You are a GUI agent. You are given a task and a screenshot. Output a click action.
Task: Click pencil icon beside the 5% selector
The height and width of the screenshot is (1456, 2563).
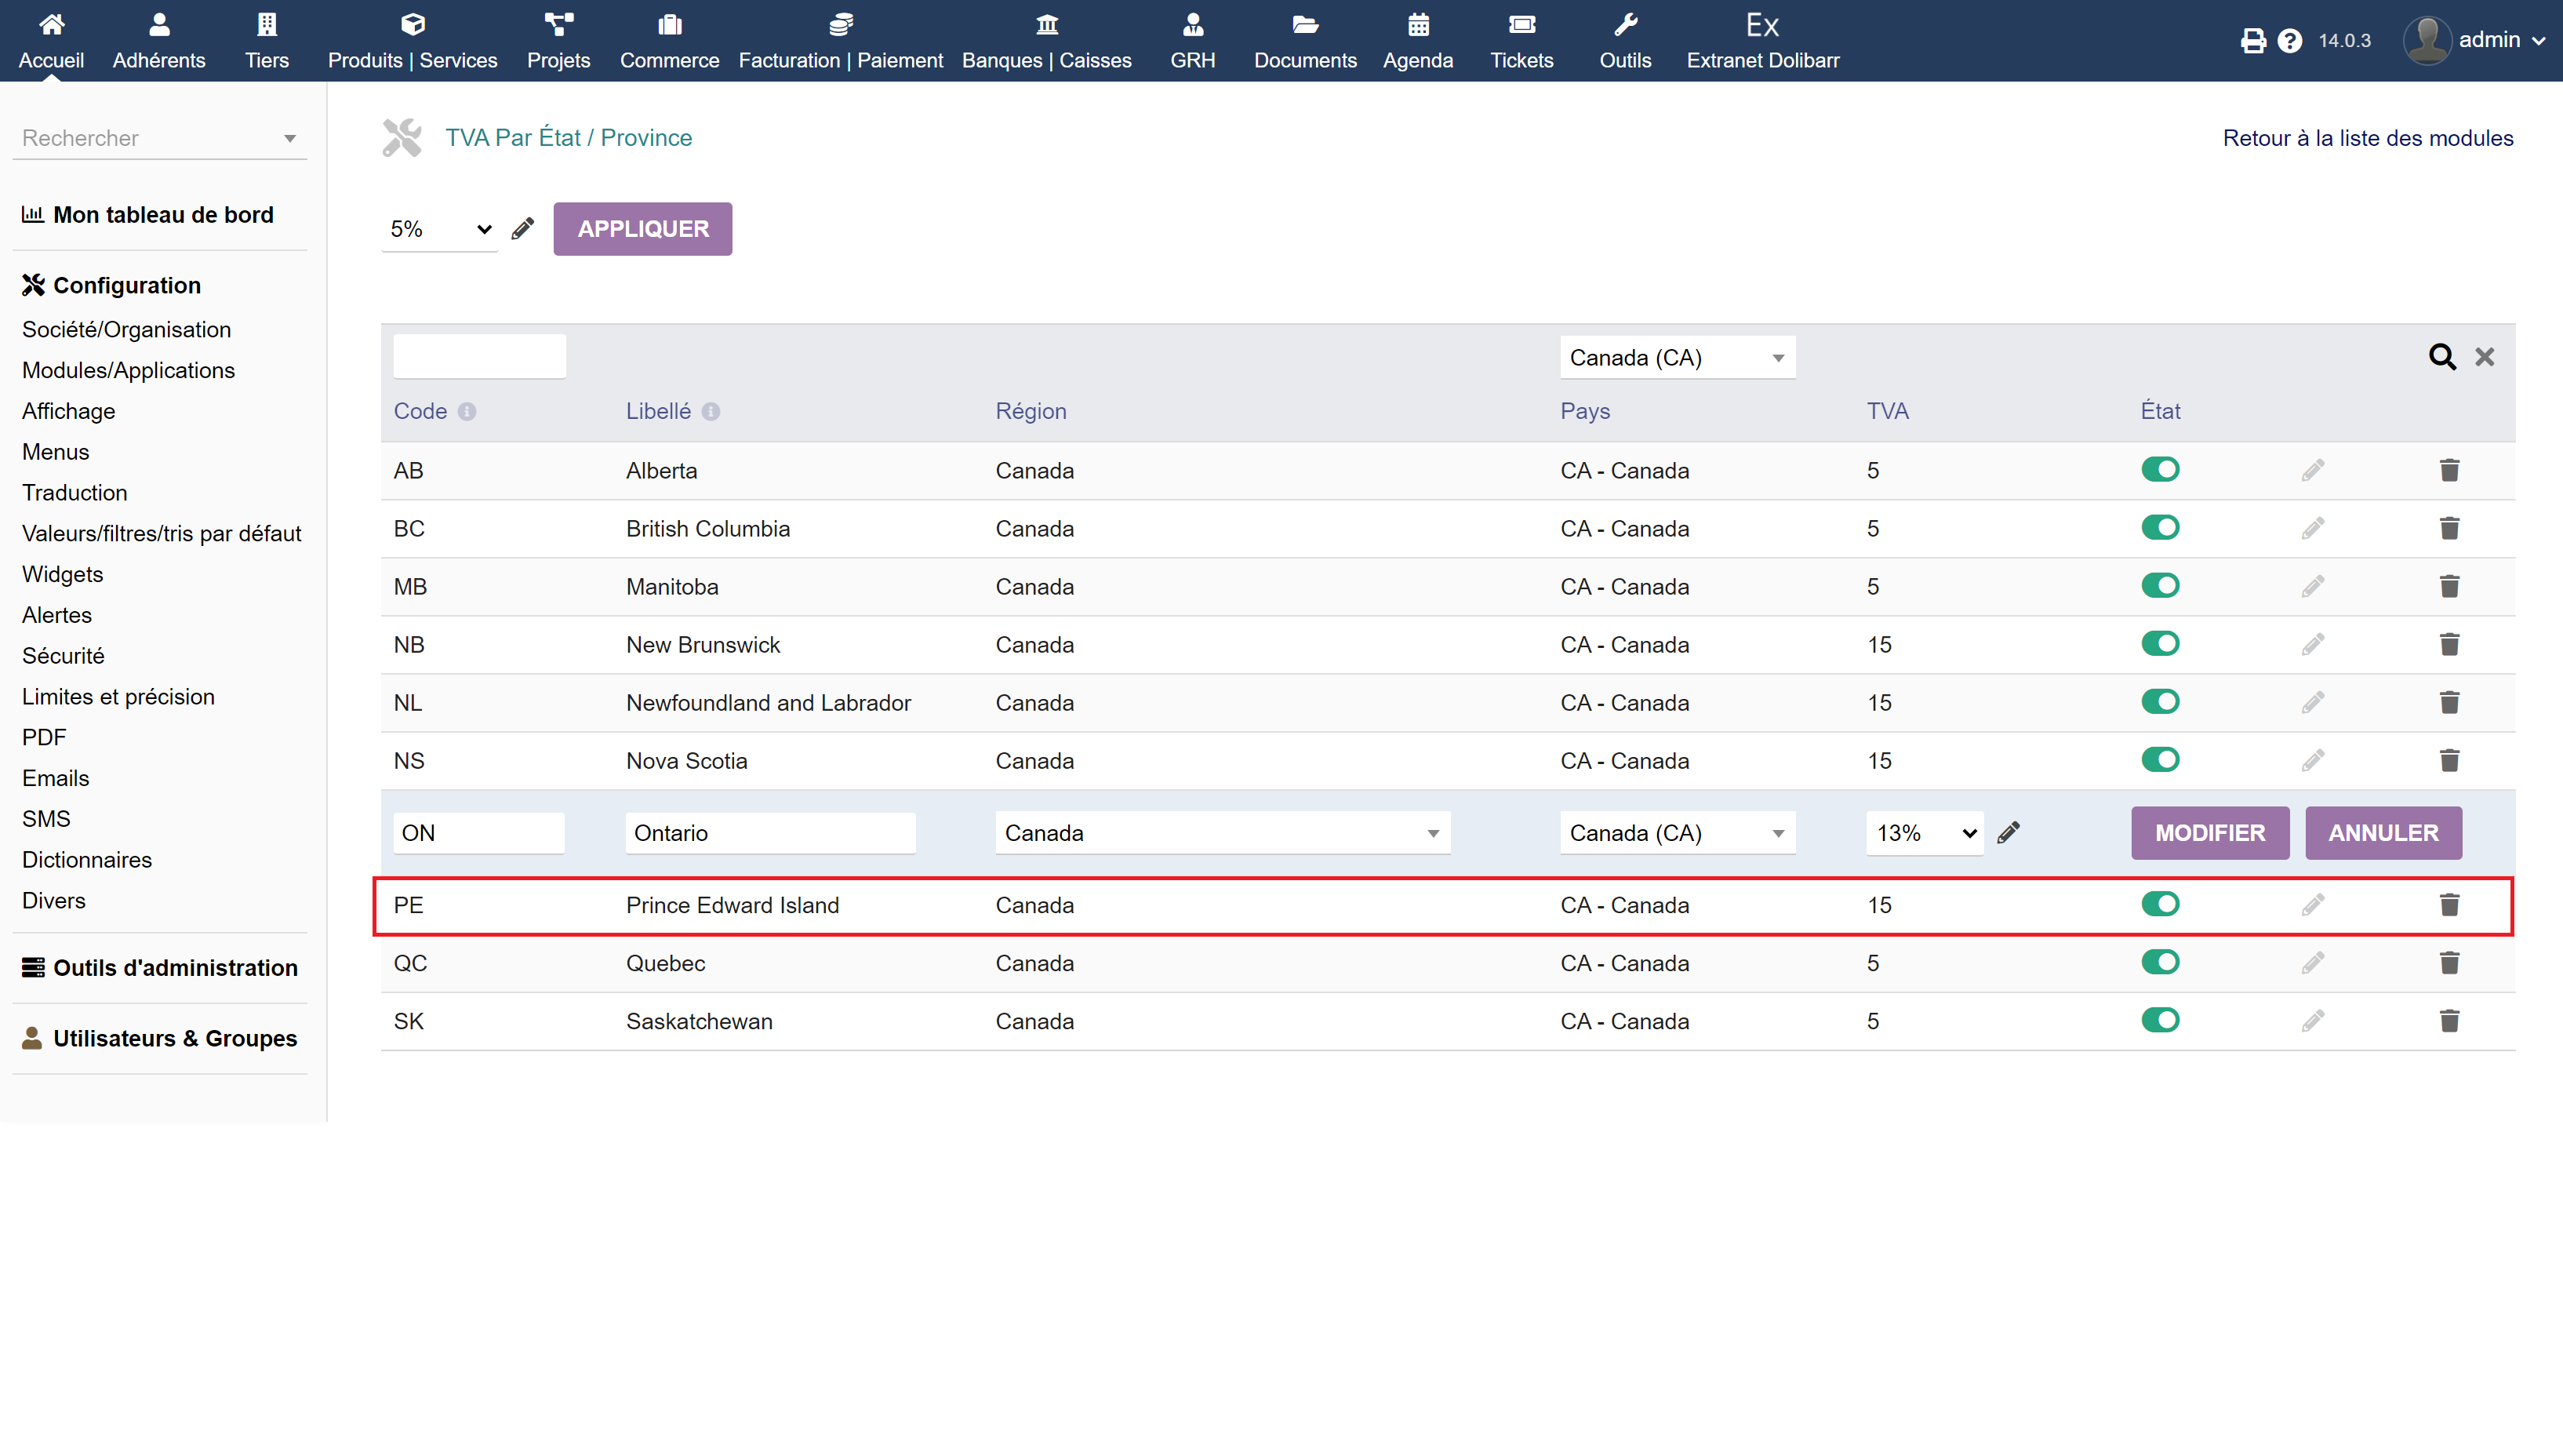pos(522,229)
